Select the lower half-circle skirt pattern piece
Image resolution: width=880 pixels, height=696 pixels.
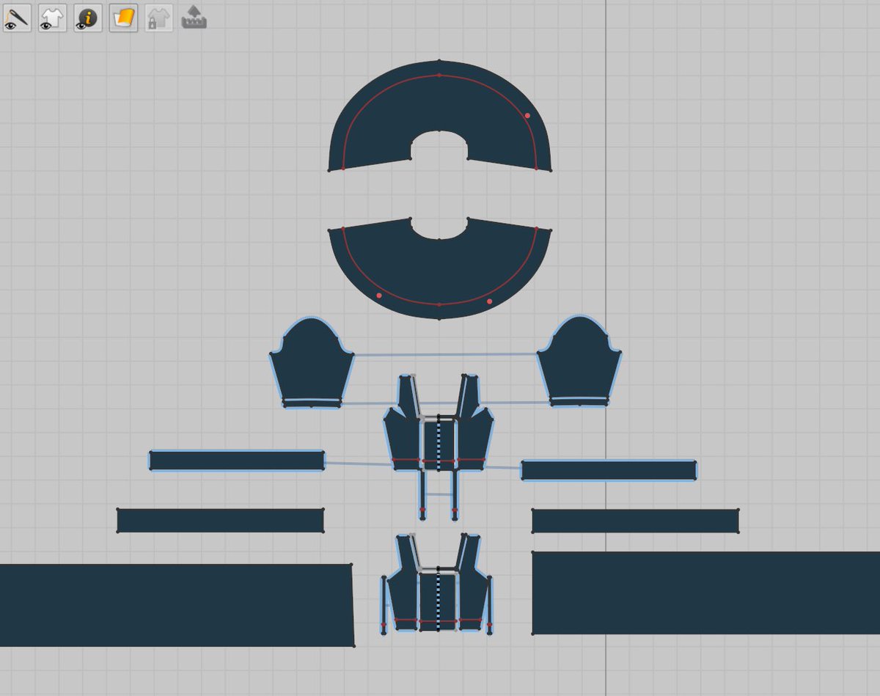pyautogui.click(x=439, y=275)
